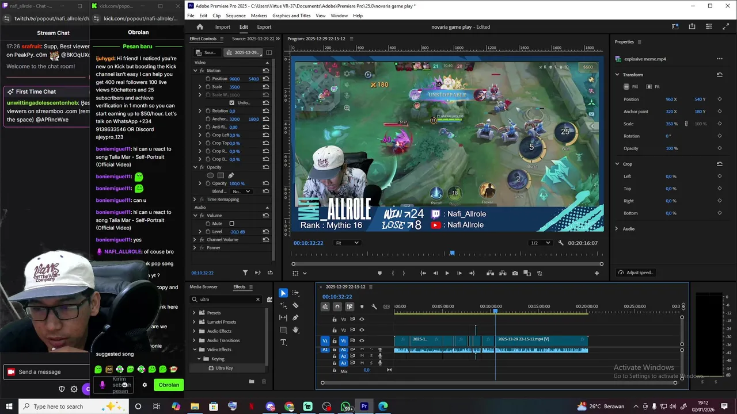
Task: Toggle V3 track lock
Action: point(335,319)
